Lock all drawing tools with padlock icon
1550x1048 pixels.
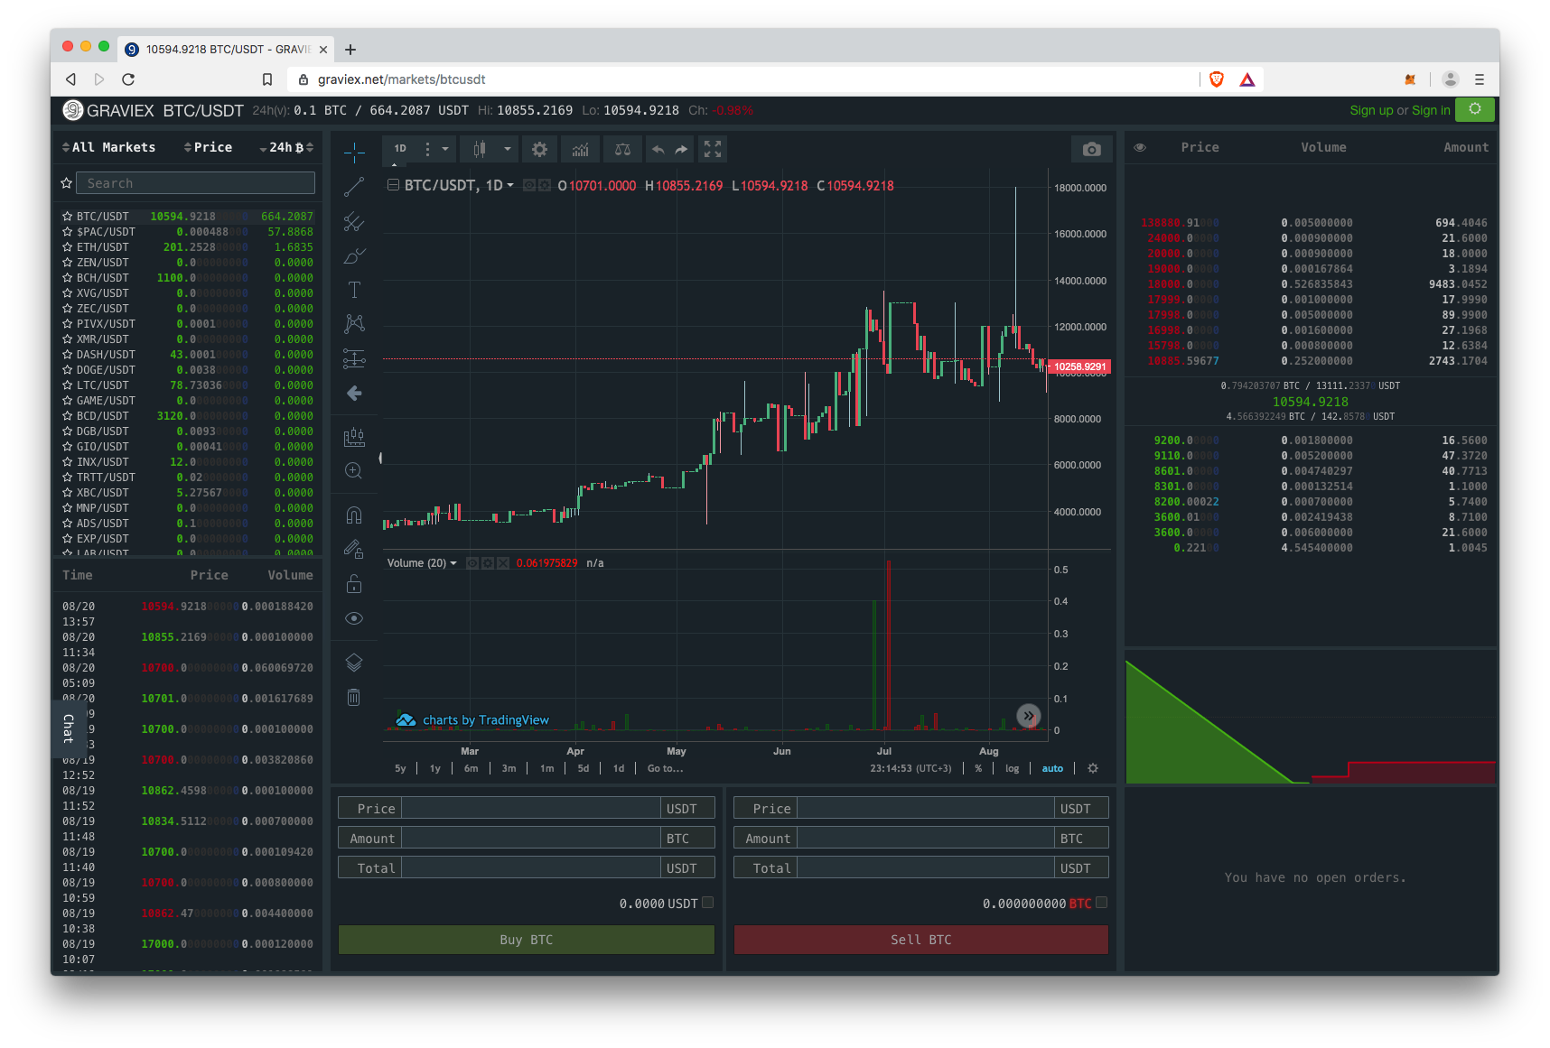354,584
